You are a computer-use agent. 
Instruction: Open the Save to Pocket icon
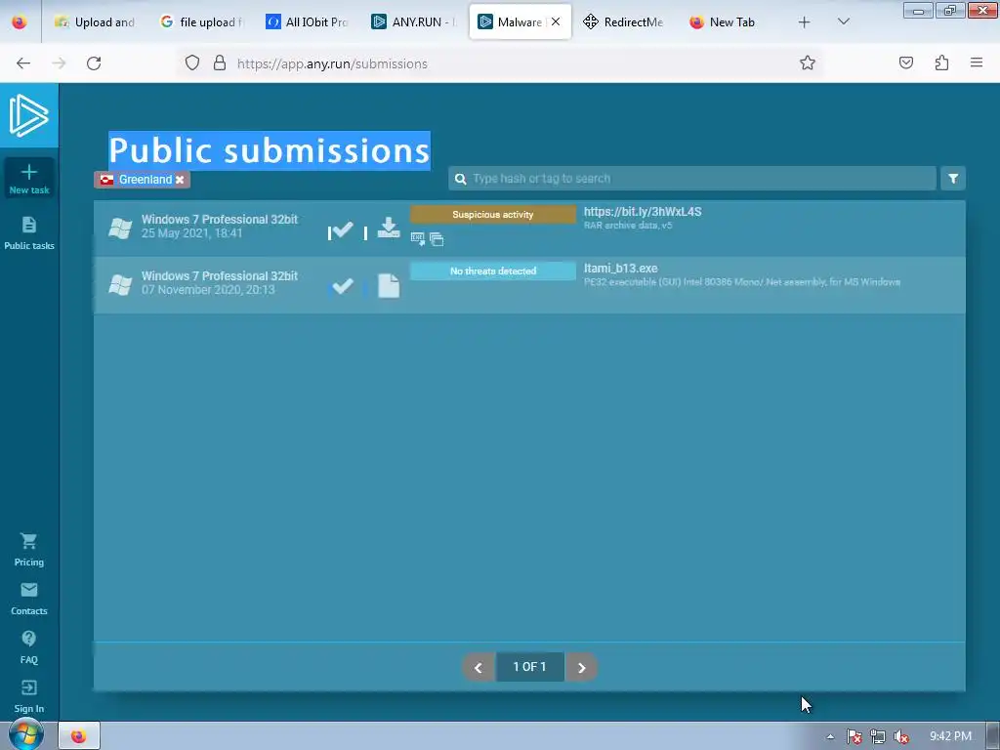point(906,62)
